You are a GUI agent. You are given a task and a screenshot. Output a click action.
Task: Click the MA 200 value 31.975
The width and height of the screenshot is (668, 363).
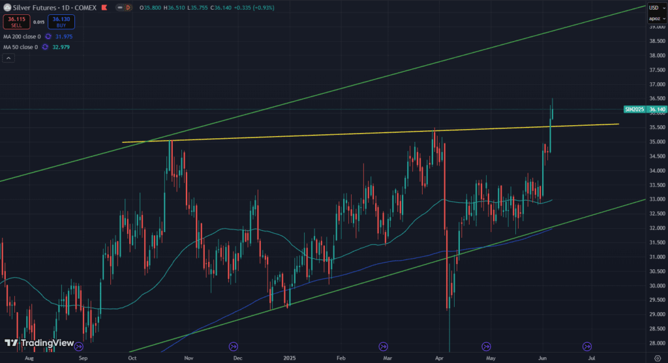point(64,36)
